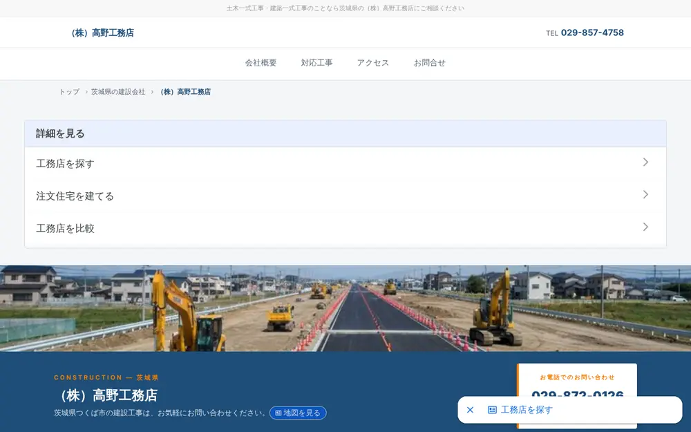Select the 注文住宅を建てる list row text

(x=75, y=196)
